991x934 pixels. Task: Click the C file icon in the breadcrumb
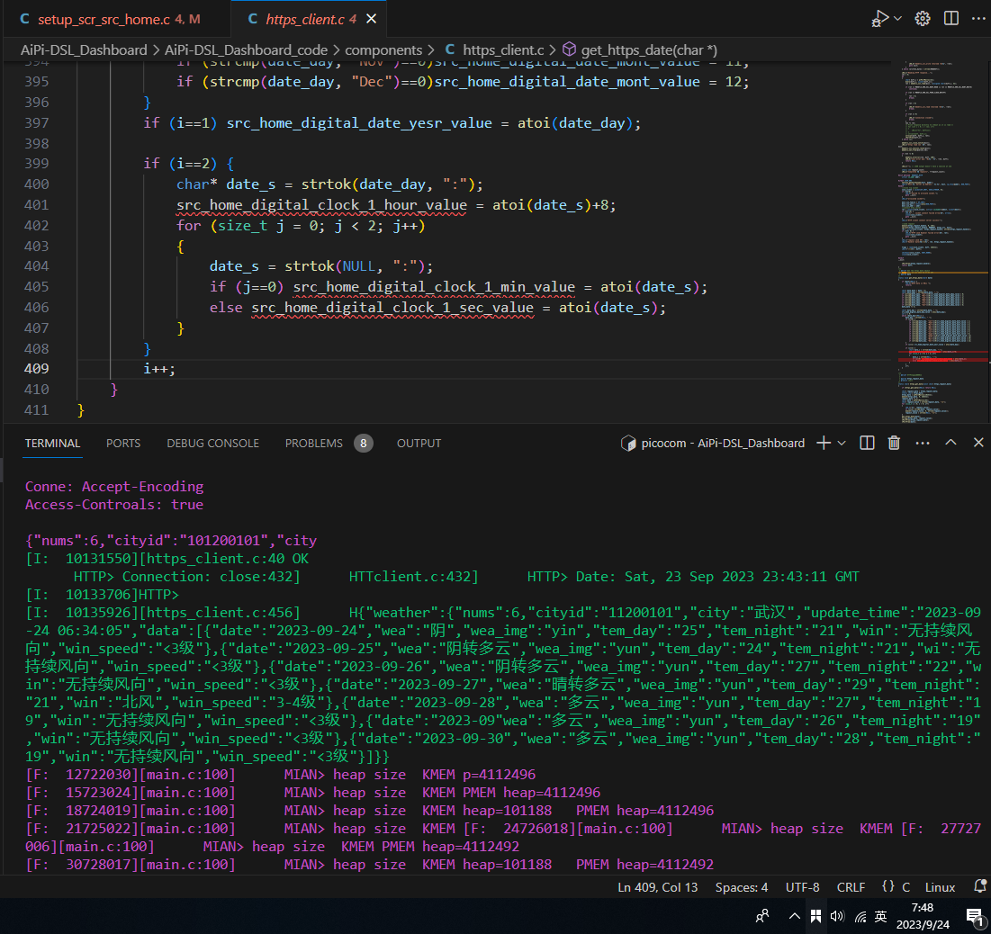(450, 49)
